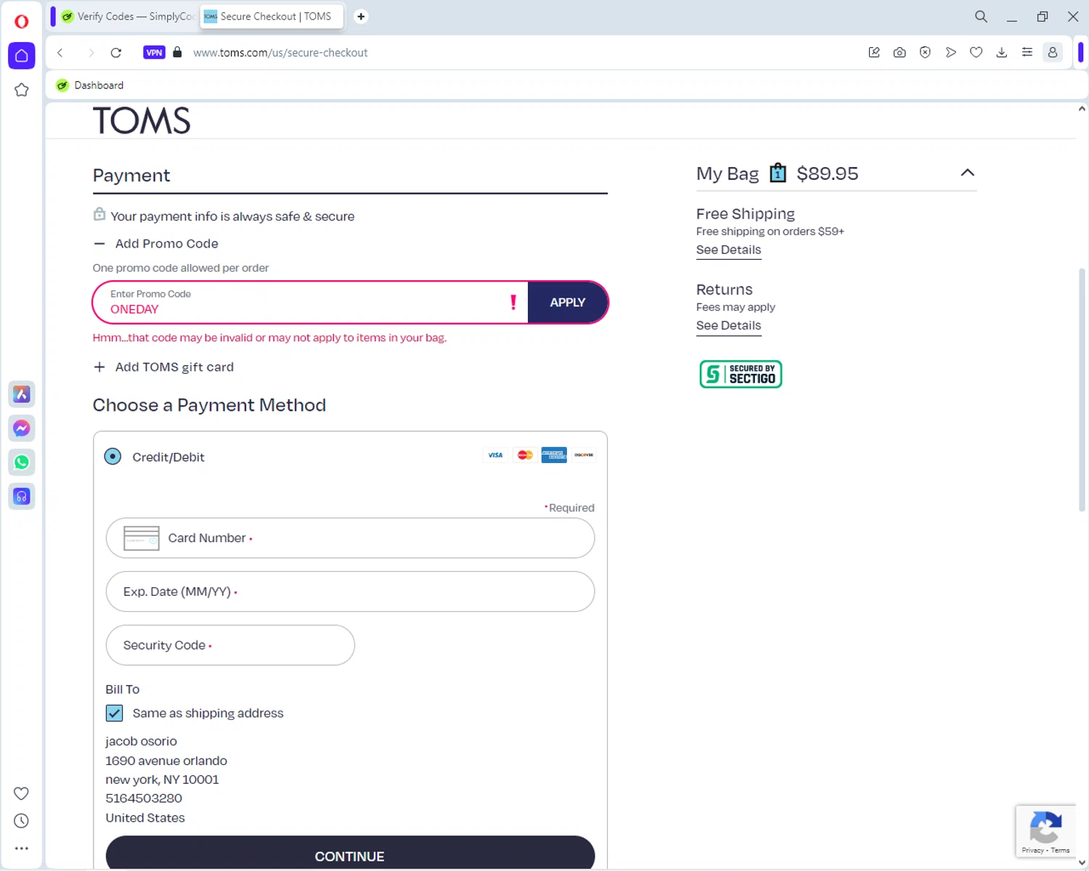Open WhatsApp from the sidebar
Image resolution: width=1089 pixels, height=871 pixels.
coord(21,462)
